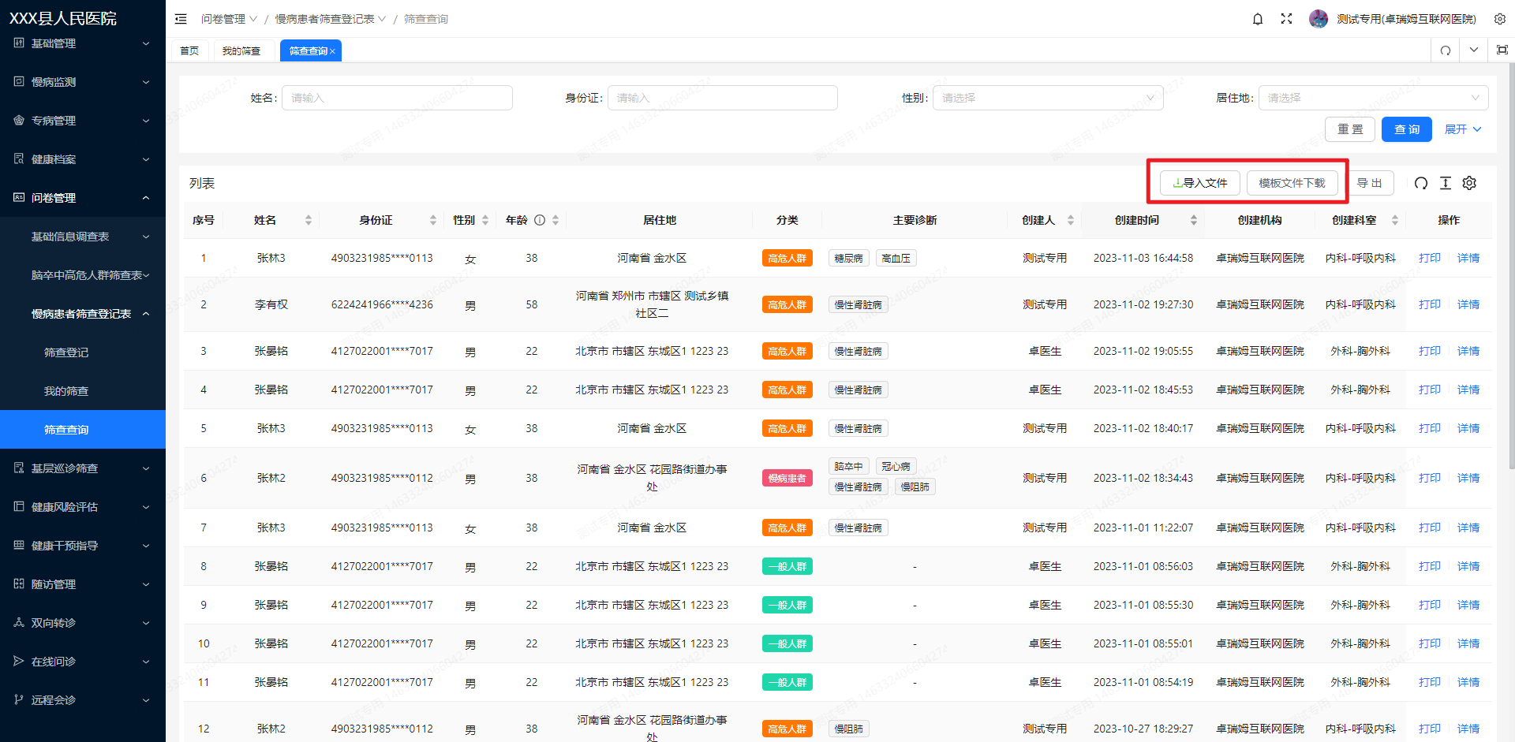Expand 脑卒中高危人群筛查表 submenu

click(x=83, y=275)
